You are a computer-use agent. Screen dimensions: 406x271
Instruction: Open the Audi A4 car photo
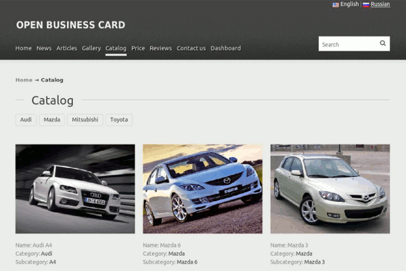click(x=75, y=188)
